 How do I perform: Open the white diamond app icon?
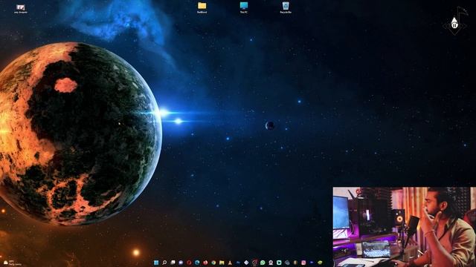[246, 263]
